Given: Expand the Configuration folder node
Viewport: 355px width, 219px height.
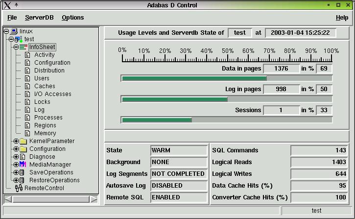Looking at the screenshot, I should pos(16,149).
